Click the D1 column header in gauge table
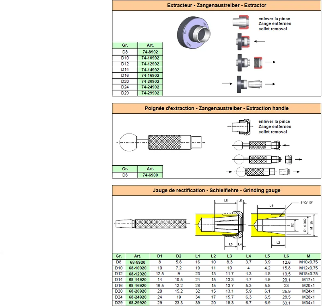Viewport: 322px width, 306px height. pyautogui.click(x=159, y=256)
